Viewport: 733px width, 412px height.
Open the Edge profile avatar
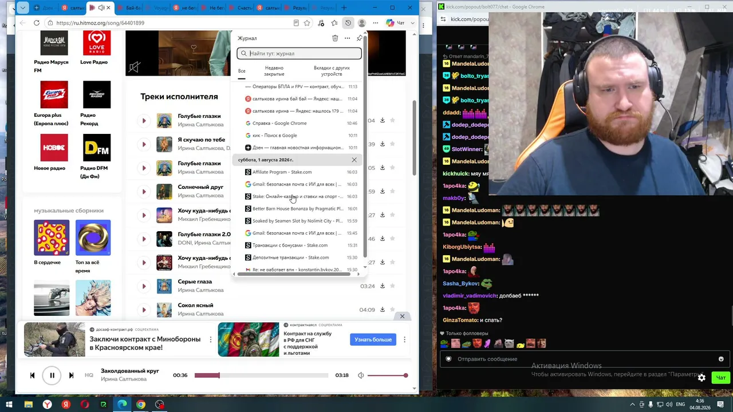pos(362,23)
